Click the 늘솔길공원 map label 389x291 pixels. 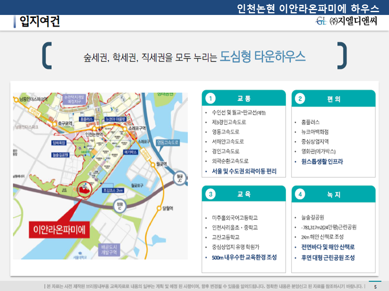click(x=60, y=155)
